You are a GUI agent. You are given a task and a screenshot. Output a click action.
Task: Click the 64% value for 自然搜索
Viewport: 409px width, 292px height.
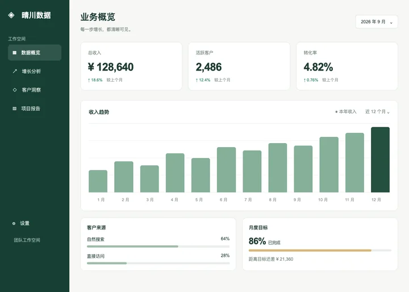coord(225,239)
